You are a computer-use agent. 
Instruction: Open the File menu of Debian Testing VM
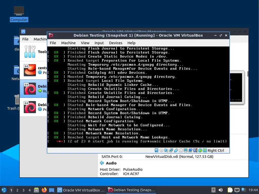point(53,43)
